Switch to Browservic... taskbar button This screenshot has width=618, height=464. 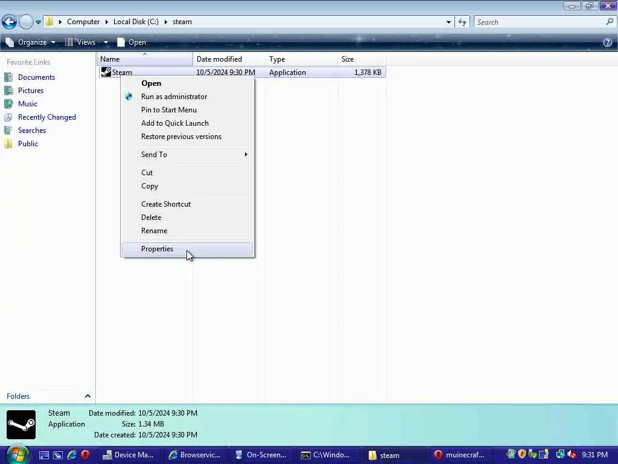click(195, 456)
